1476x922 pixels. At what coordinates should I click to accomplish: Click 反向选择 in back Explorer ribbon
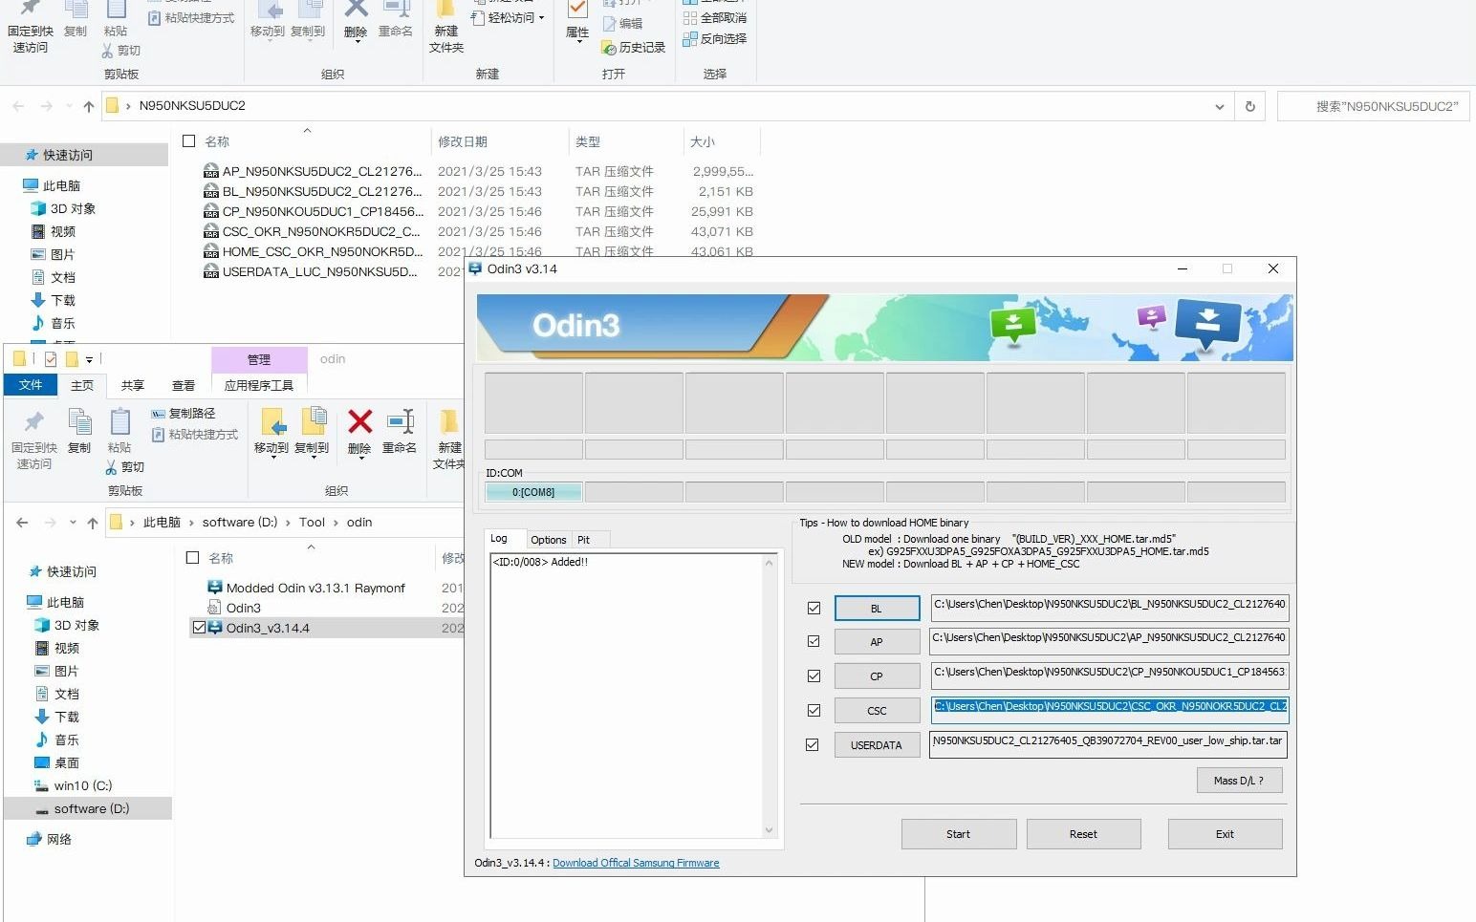coord(714,39)
